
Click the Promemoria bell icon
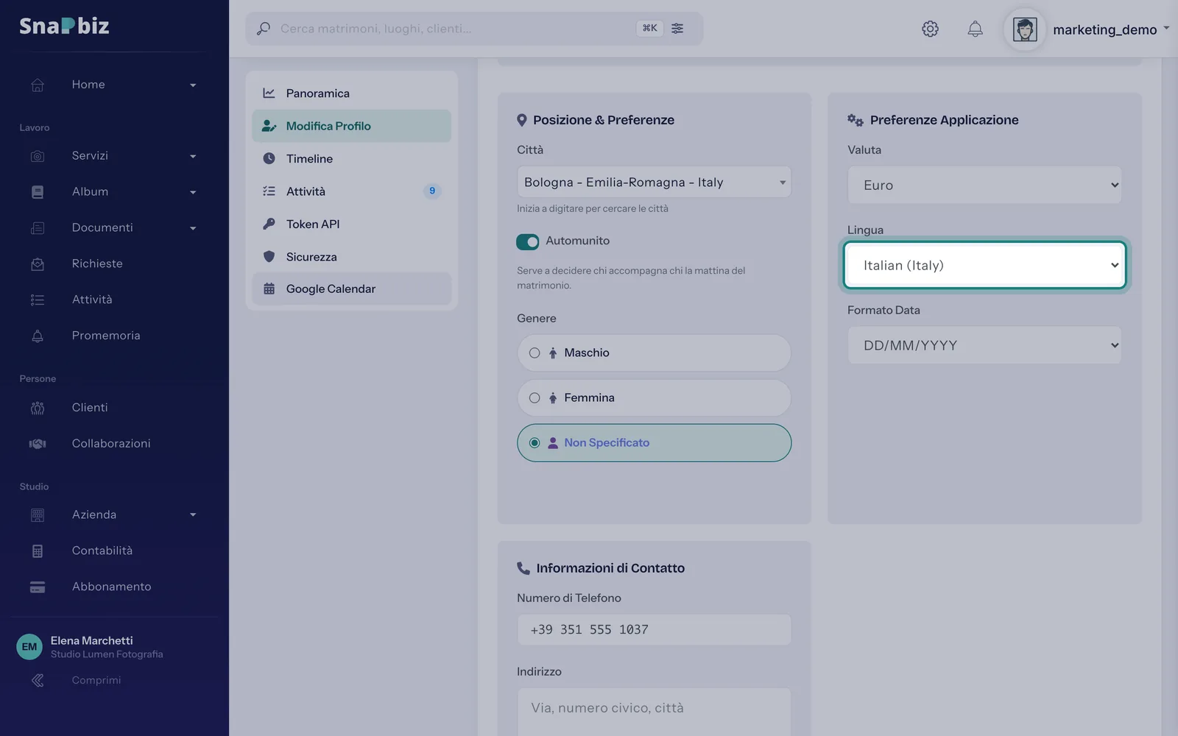38,336
